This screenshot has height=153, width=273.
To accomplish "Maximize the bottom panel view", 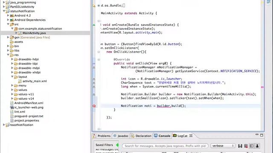I will point(261,135).
